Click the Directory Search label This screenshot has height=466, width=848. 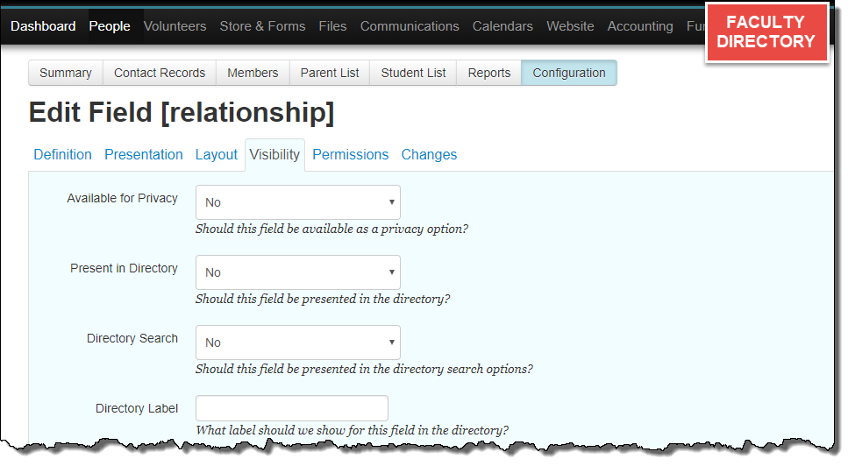[132, 339]
